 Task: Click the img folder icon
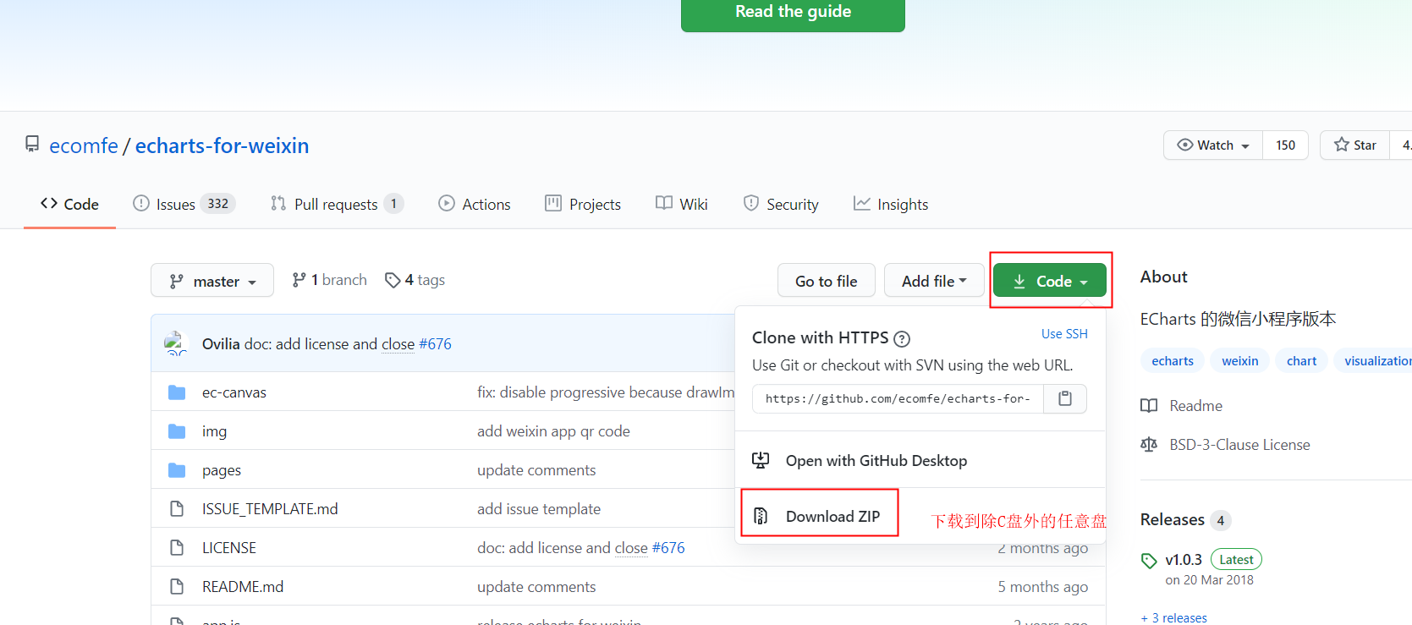(177, 431)
